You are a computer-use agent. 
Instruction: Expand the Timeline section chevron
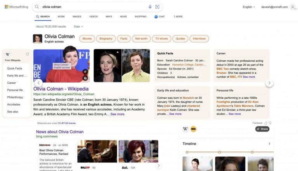point(269,144)
